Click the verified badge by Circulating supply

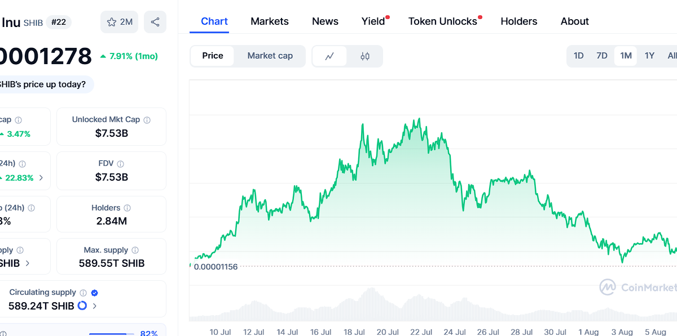coord(95,293)
